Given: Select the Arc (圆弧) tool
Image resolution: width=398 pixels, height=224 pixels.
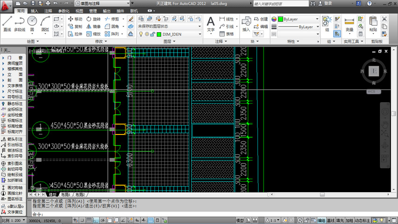Looking at the screenshot, I should [x=45, y=23].
